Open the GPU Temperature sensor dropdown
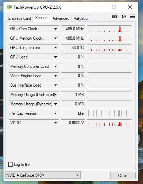The image size is (143, 184). tap(55, 48)
